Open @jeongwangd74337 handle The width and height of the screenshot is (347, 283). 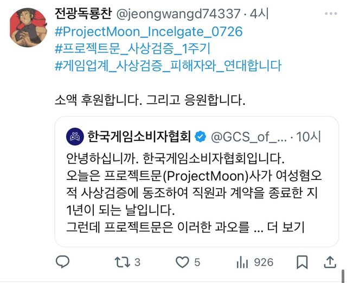pos(178,14)
